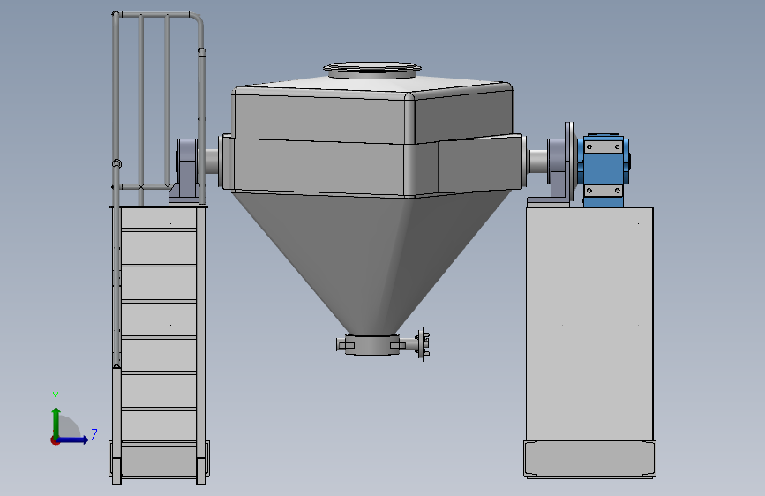Click the green Y axis arrow of triad

point(56,423)
